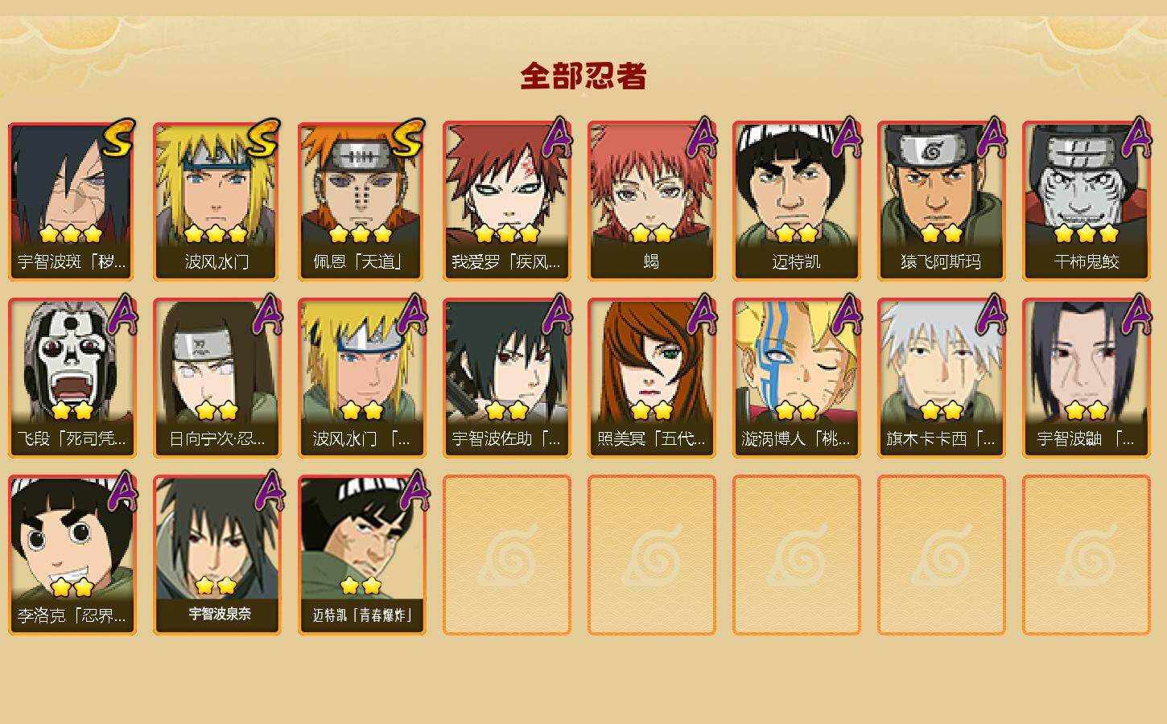This screenshot has height=724, width=1167.
Task: Click the 全部忍者 heading
Action: pyautogui.click(x=583, y=76)
